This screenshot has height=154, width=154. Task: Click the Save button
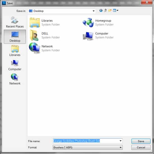(141, 141)
